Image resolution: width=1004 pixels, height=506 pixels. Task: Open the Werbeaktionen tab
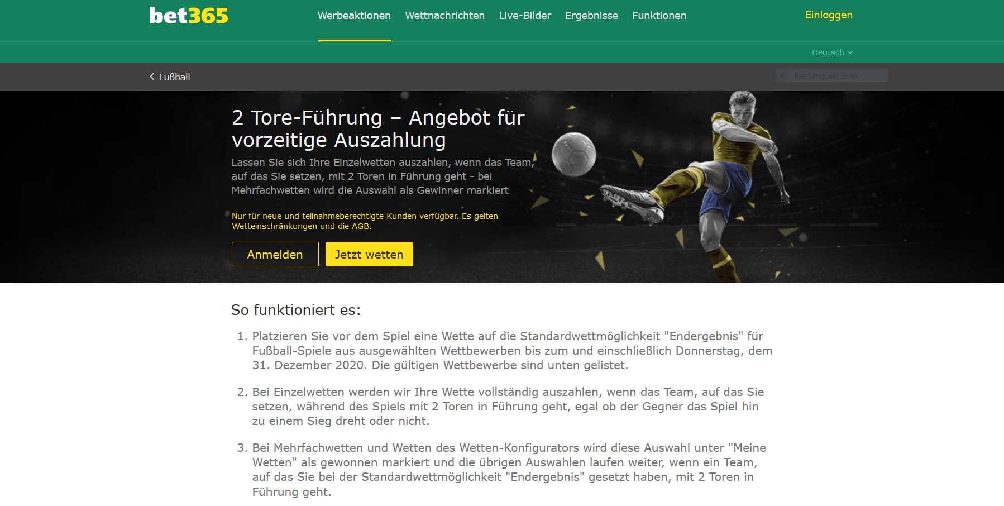[x=354, y=16]
